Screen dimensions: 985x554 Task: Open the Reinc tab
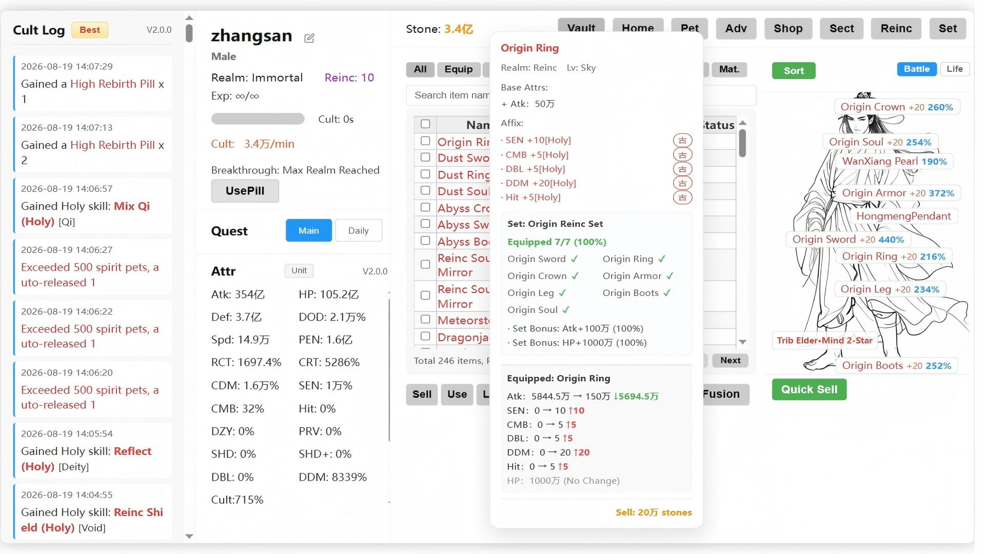coord(896,29)
